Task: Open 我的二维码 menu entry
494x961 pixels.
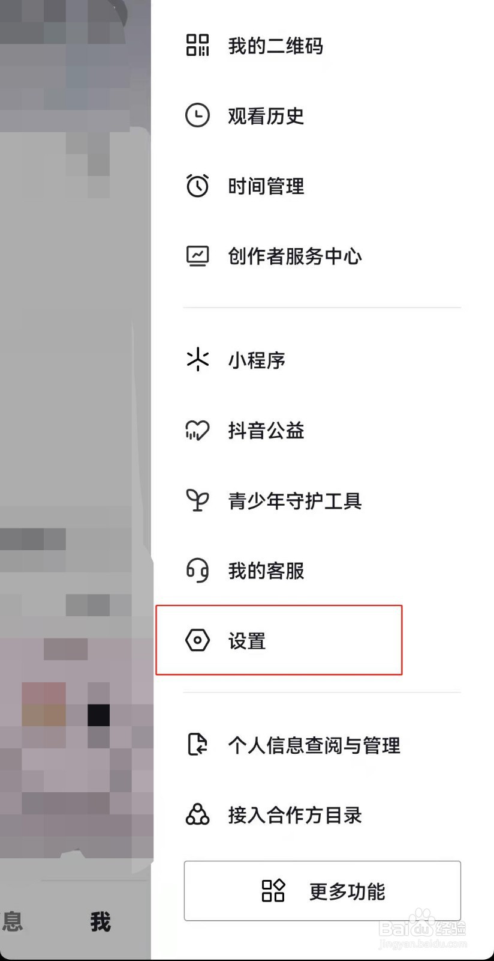Action: click(x=322, y=45)
